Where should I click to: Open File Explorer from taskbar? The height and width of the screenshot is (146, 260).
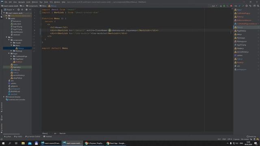[x=23, y=143]
